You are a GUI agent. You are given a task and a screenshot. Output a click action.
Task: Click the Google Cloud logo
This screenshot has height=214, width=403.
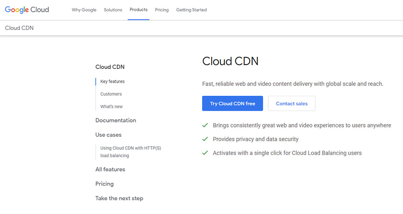pyautogui.click(x=27, y=10)
